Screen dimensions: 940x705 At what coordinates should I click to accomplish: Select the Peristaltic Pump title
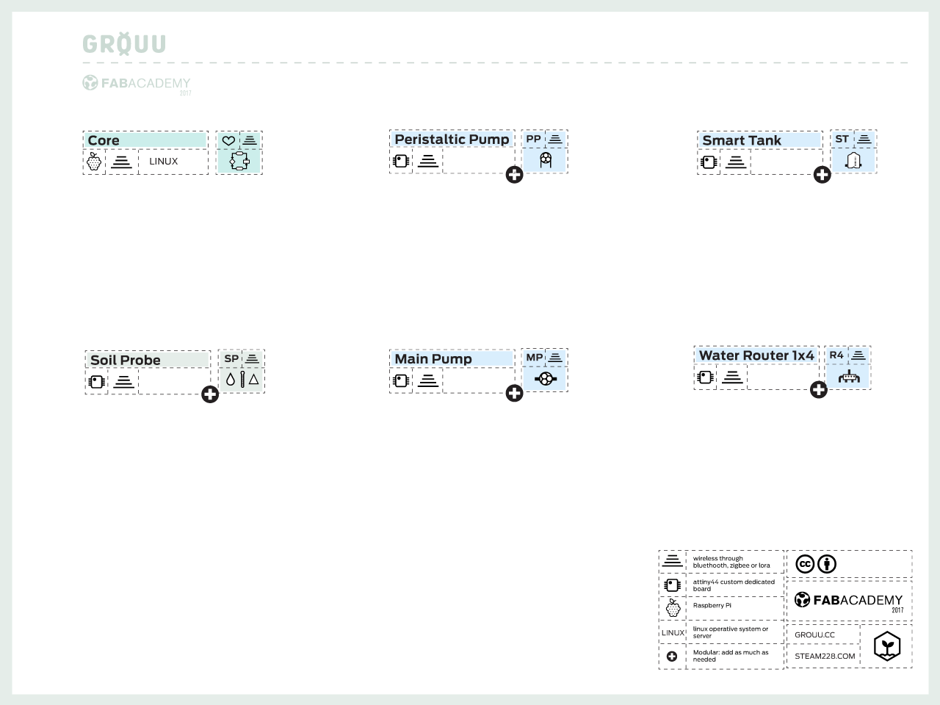(x=452, y=139)
